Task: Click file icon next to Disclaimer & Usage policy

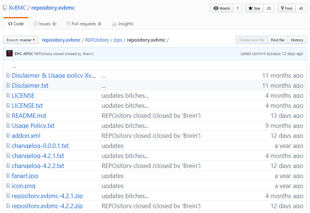Action: 8,75
